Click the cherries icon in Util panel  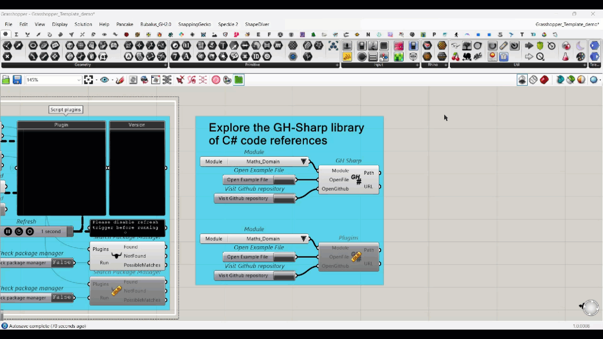click(456, 56)
